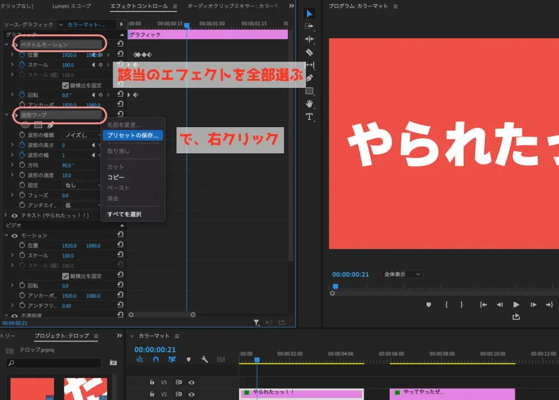This screenshot has width=559, height=400.
Task: Click the closed captions icon in the timeline
Action: pos(221,359)
